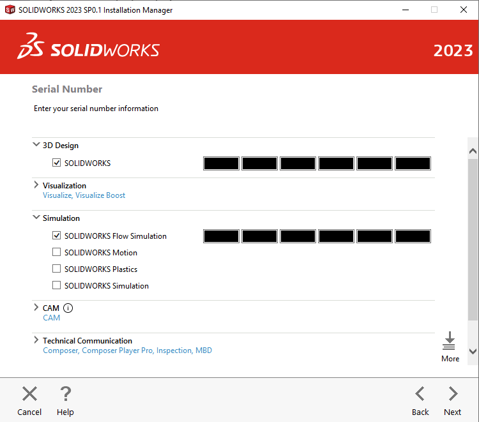Click the Cancel X icon
Image resolution: width=479 pixels, height=422 pixels.
[x=29, y=394]
